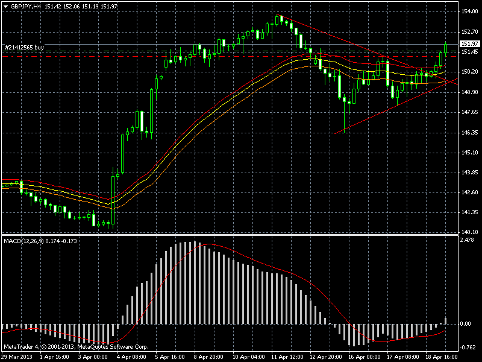Click the 5 Apr 16:00 time label
This screenshot has width=482, height=362.
[170, 357]
